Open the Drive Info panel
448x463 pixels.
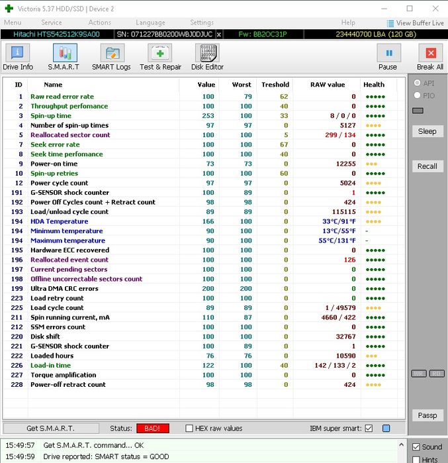coord(18,57)
